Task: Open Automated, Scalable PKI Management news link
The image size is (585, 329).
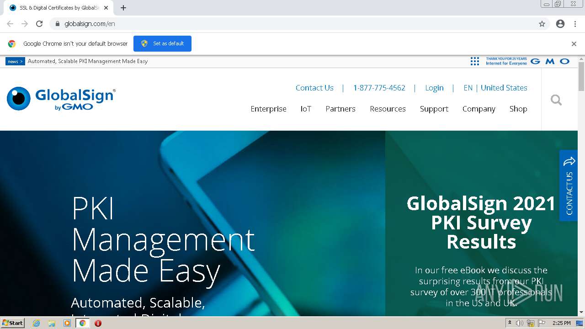Action: pos(88,61)
